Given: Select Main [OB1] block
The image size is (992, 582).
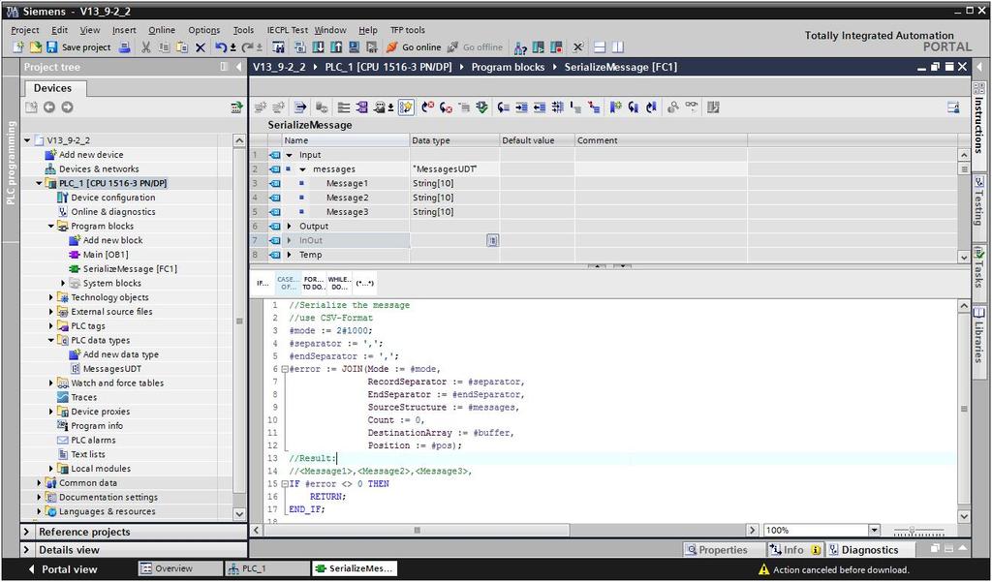Looking at the screenshot, I should [105, 255].
